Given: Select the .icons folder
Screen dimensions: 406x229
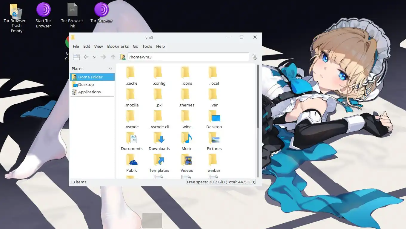Looking at the screenshot, I should tap(187, 76).
